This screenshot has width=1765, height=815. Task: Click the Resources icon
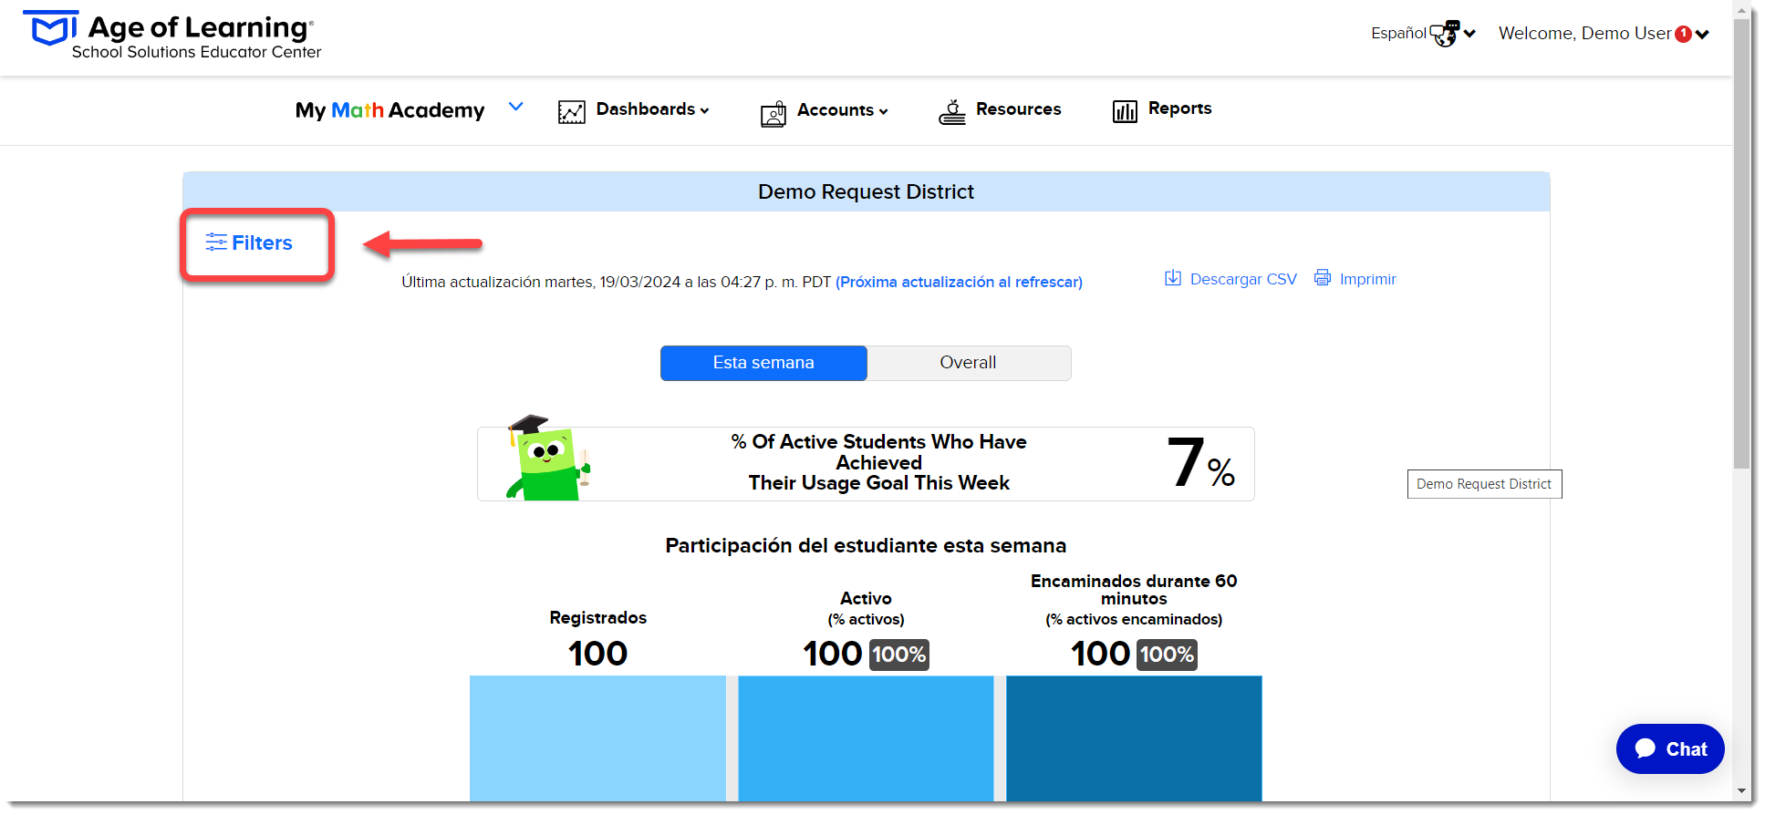tap(952, 112)
